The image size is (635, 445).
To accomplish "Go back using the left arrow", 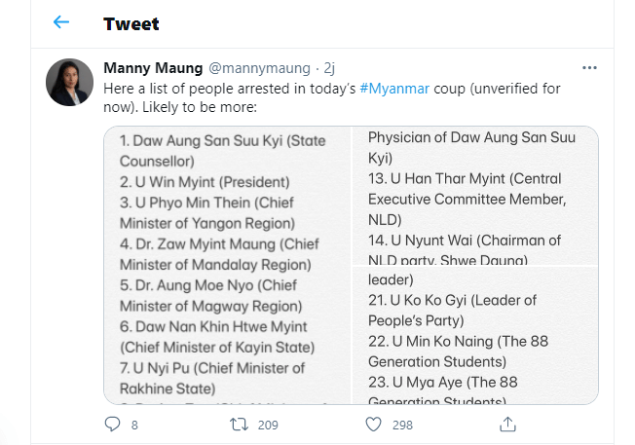I will (61, 22).
